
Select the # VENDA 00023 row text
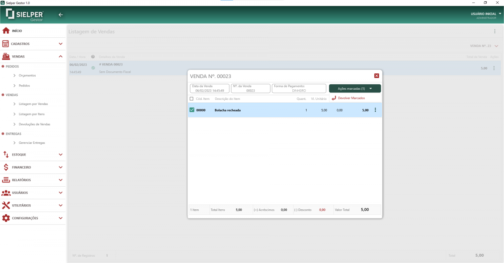tap(111, 65)
